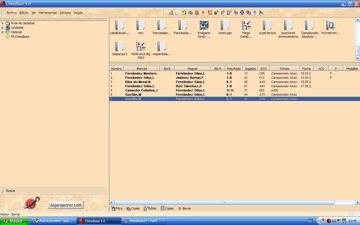360x225 pixels.
Task: Click the green player search toolbar icon
Action: pyautogui.click(x=222, y=13)
